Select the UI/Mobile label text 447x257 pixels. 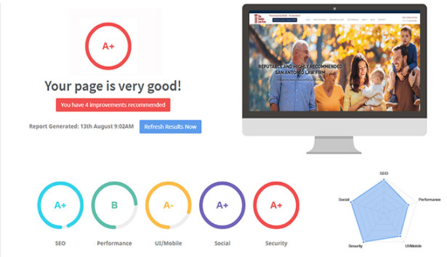click(x=168, y=243)
